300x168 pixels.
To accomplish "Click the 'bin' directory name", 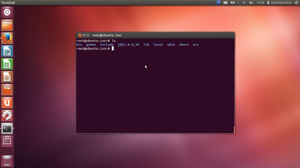I will tap(79, 45).
